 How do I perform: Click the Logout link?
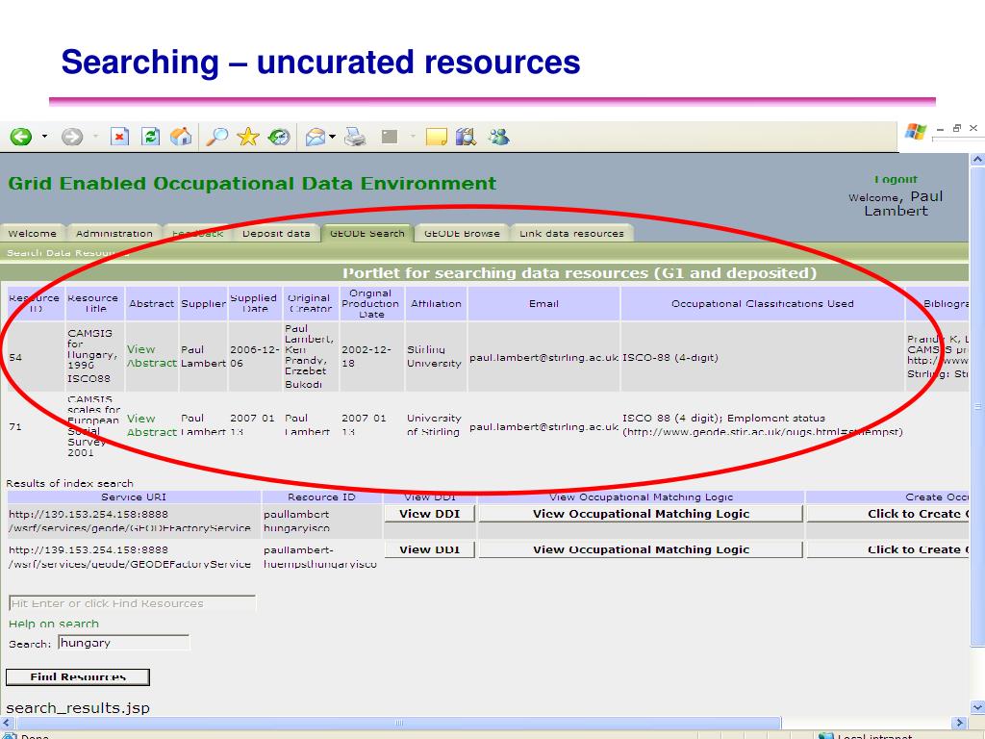click(896, 180)
